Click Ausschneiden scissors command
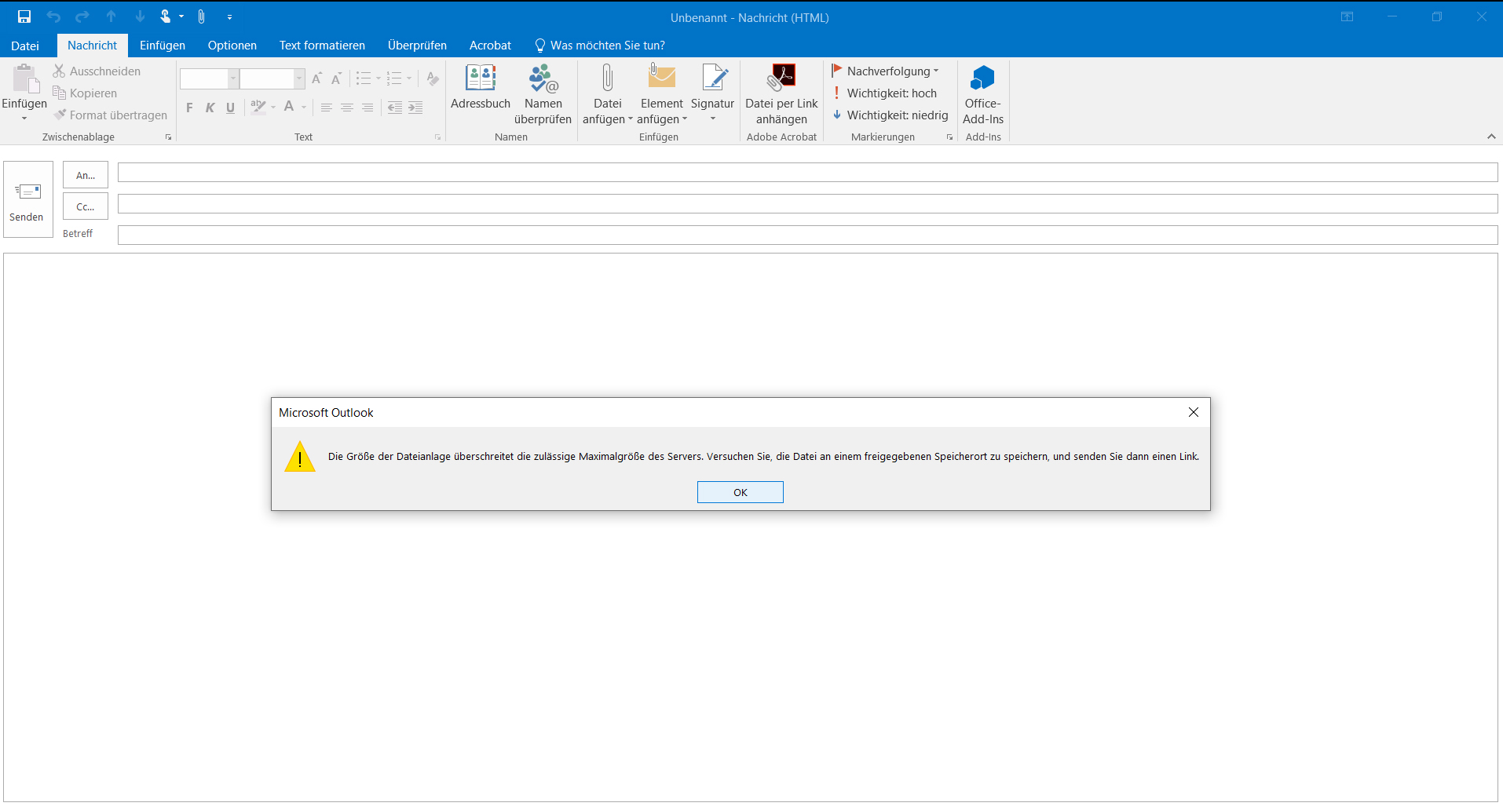 pyautogui.click(x=97, y=71)
